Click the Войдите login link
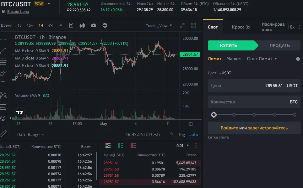This screenshot has width=303, height=188. [x=230, y=128]
